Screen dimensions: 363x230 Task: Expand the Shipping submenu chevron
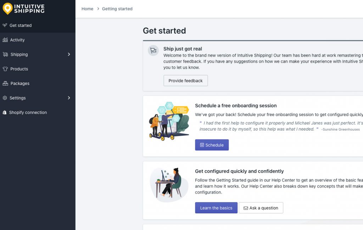(x=69, y=54)
